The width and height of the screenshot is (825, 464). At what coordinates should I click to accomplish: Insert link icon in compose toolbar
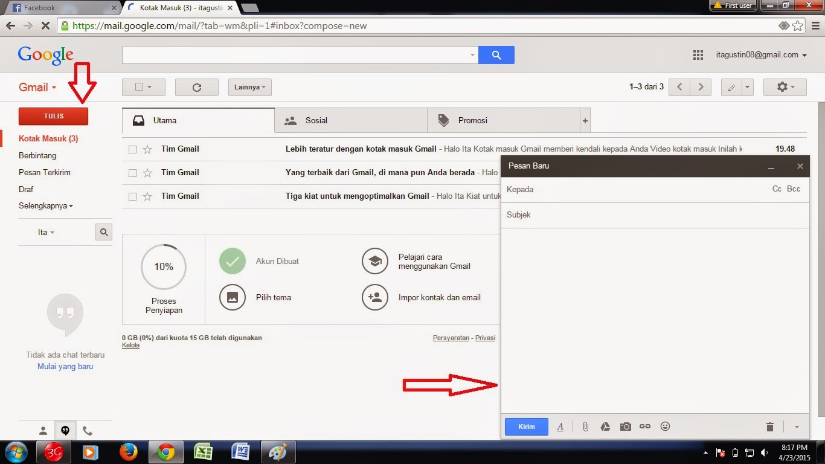click(x=645, y=427)
